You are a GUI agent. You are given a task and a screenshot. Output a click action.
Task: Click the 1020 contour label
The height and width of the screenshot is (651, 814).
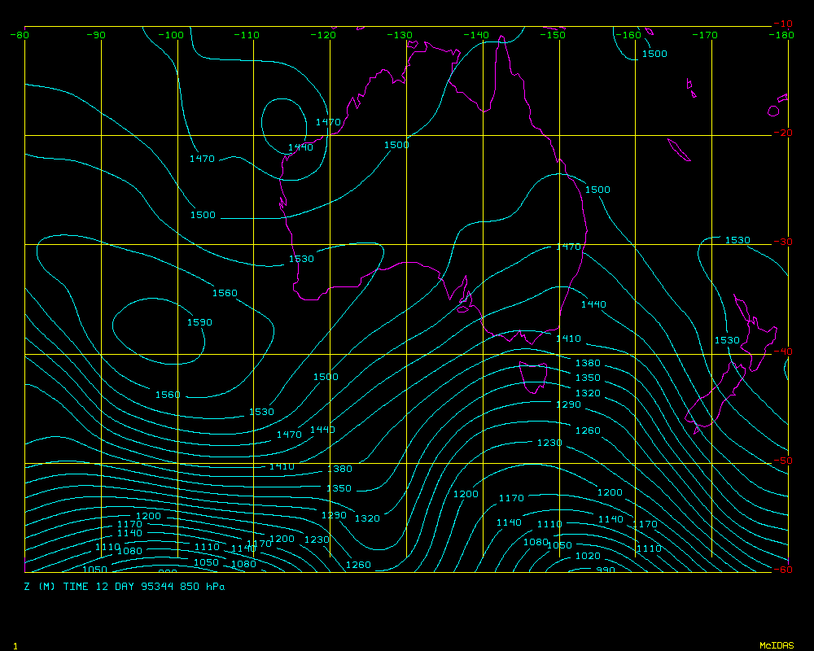(x=587, y=557)
